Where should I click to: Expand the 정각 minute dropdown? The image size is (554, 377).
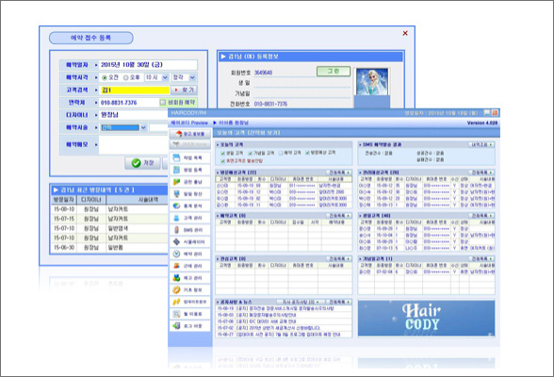[x=184, y=77]
